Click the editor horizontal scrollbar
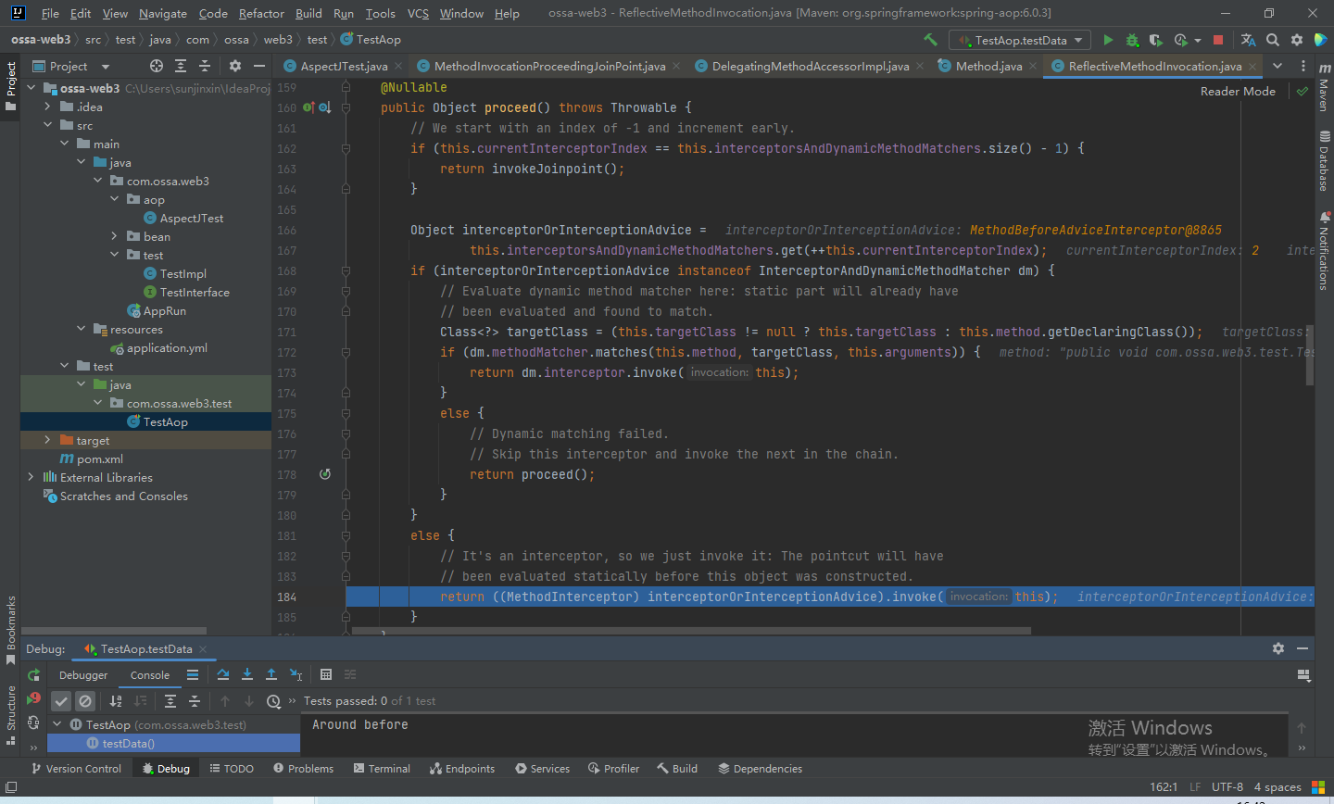 (691, 631)
